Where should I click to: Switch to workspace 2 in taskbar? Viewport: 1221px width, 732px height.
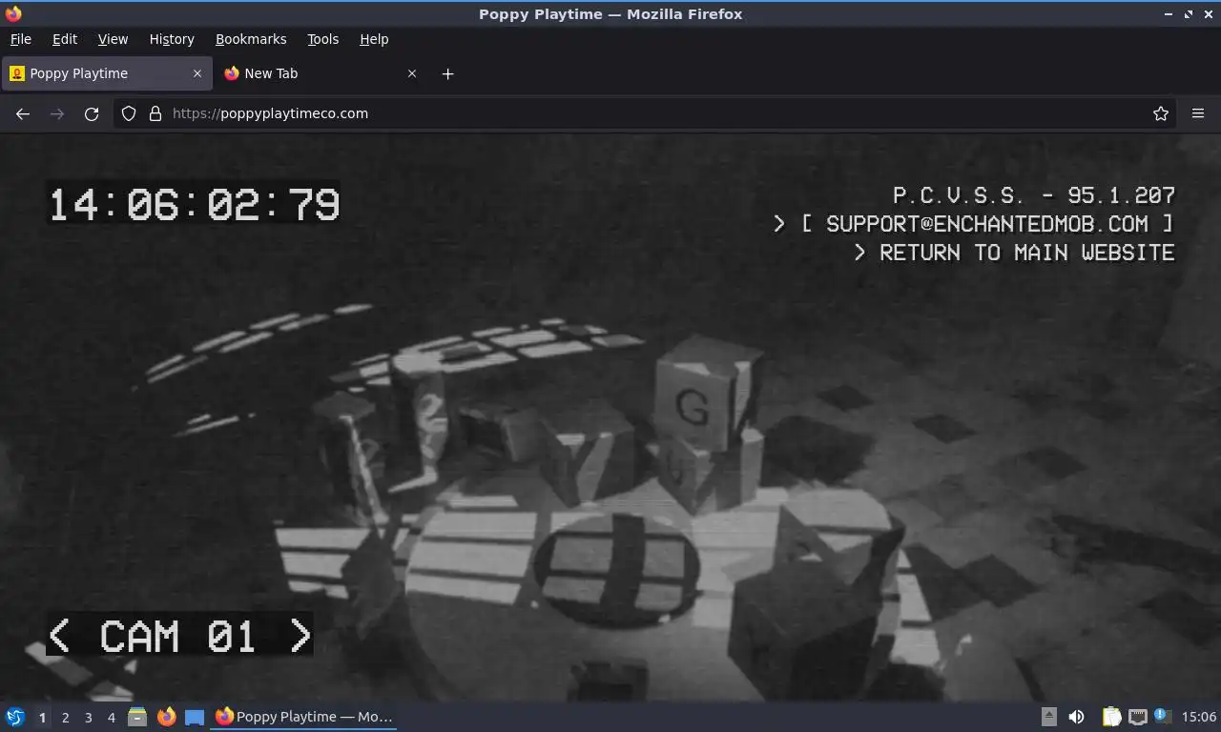[65, 718]
